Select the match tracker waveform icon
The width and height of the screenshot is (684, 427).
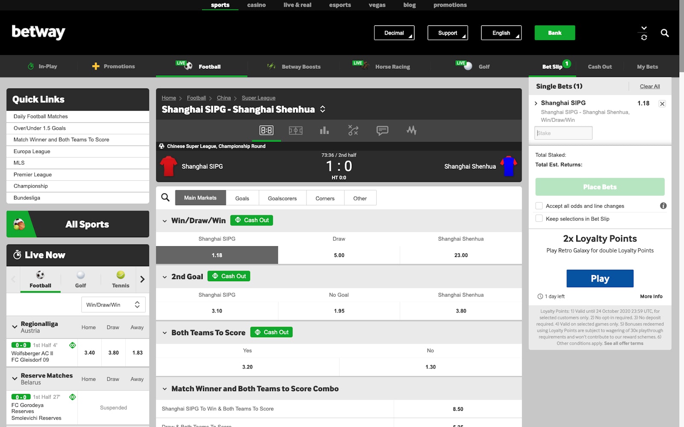[x=411, y=130]
